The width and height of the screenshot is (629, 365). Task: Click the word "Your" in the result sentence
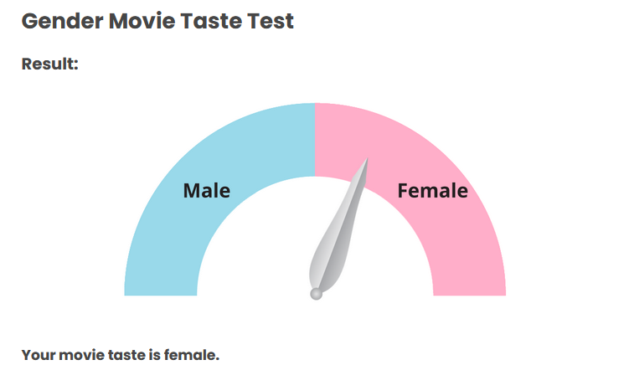pos(38,355)
